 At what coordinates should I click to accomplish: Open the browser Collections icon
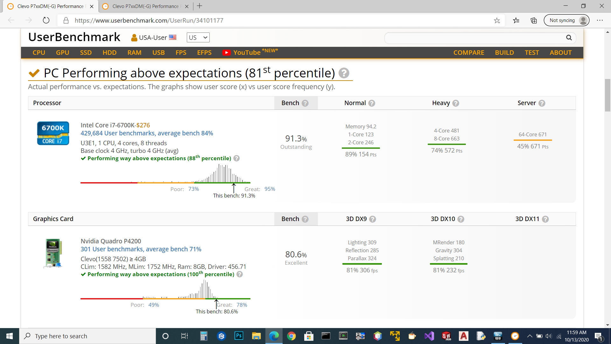(534, 21)
